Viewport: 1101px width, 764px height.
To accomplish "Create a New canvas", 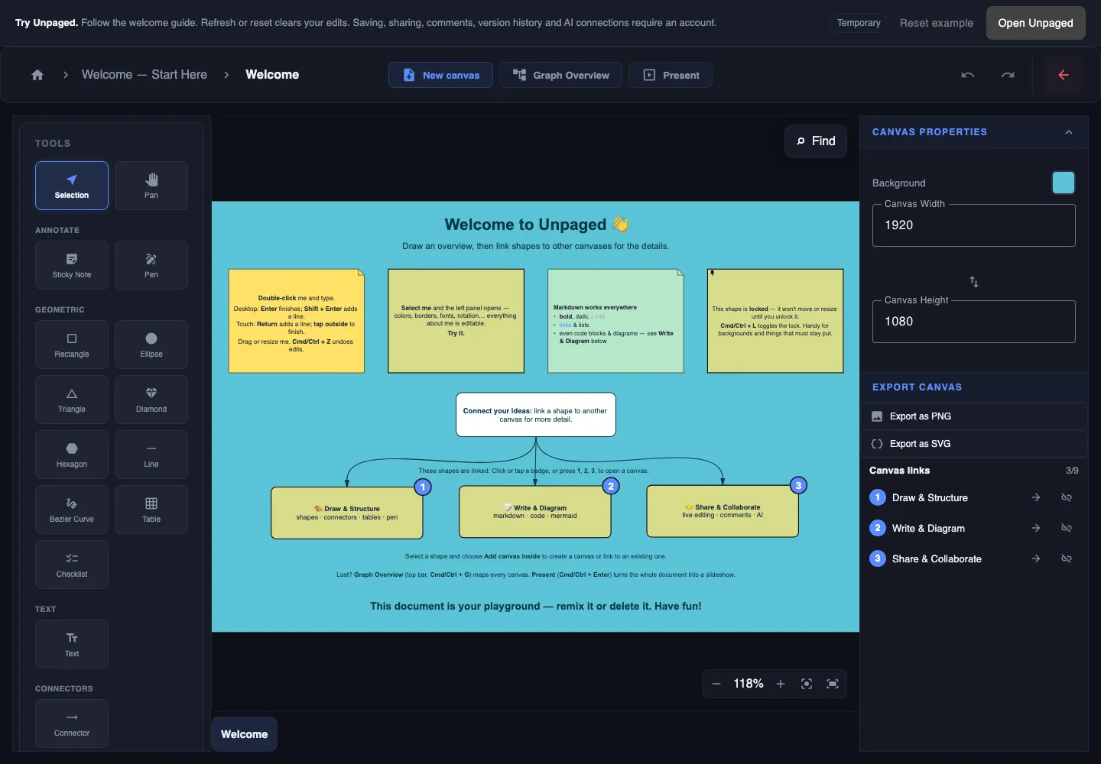I will [441, 75].
